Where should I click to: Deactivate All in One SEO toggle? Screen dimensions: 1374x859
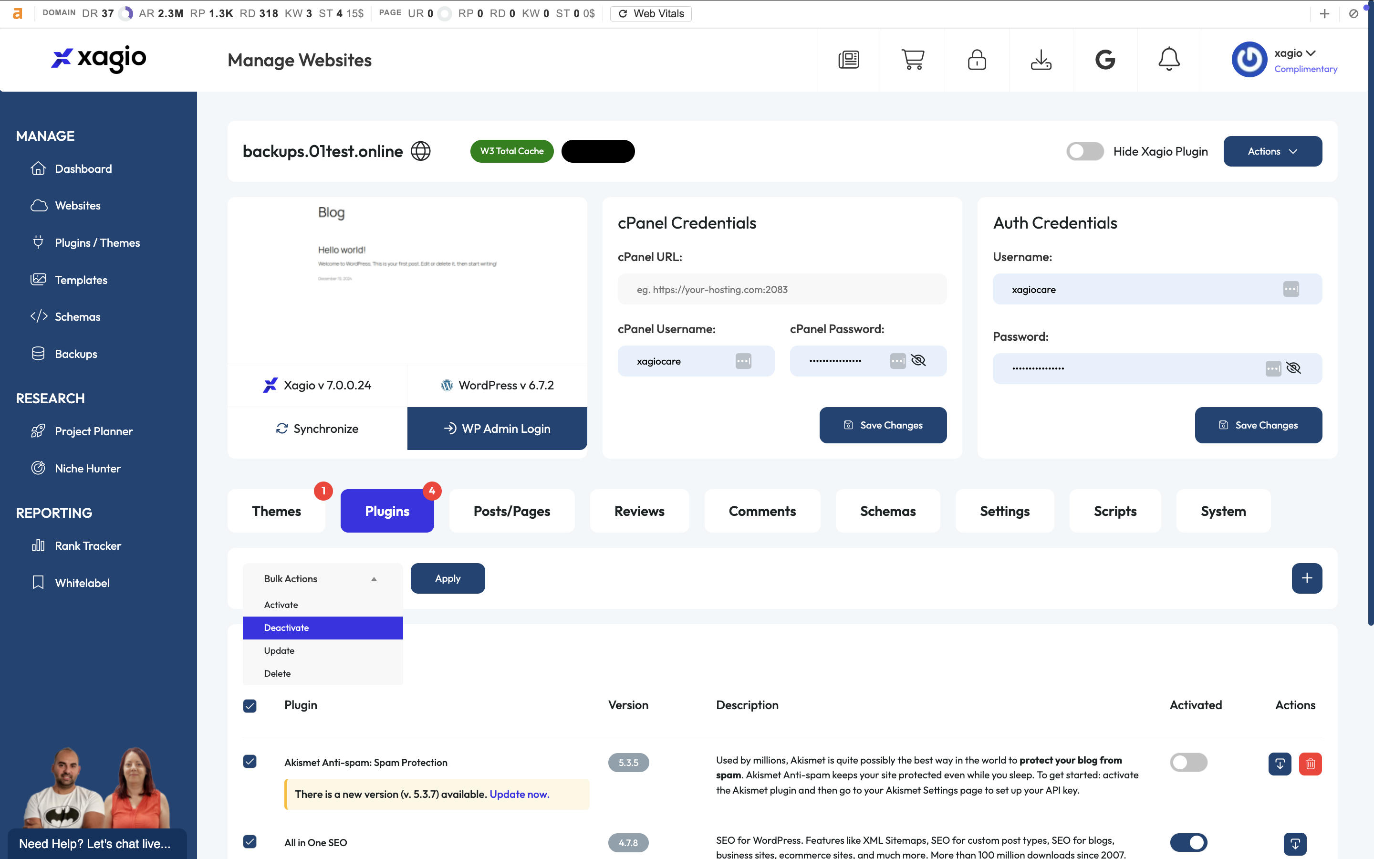[1188, 842]
